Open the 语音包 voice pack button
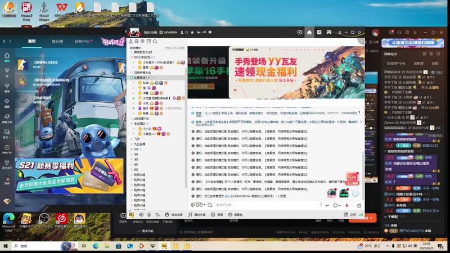Viewport: 450px width, 253px height. tap(235, 215)
